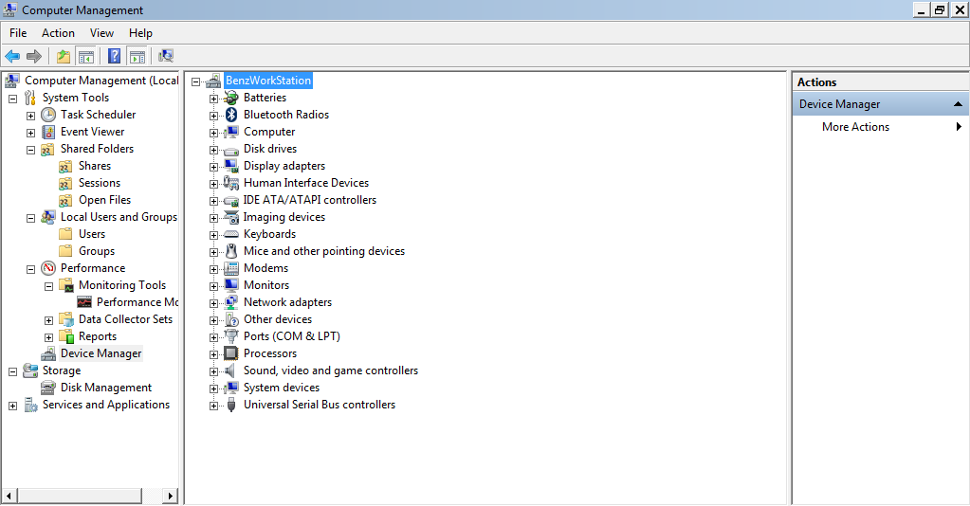Click the Universal Serial Bus icon
970x506 pixels.
coord(231,405)
